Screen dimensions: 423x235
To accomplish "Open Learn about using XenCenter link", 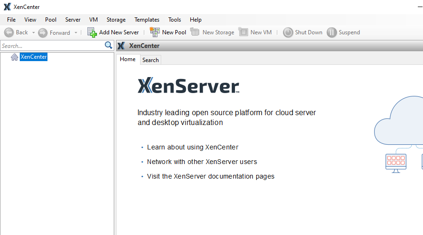I will 193,147.
